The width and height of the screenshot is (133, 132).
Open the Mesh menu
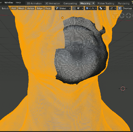coord(21,8)
